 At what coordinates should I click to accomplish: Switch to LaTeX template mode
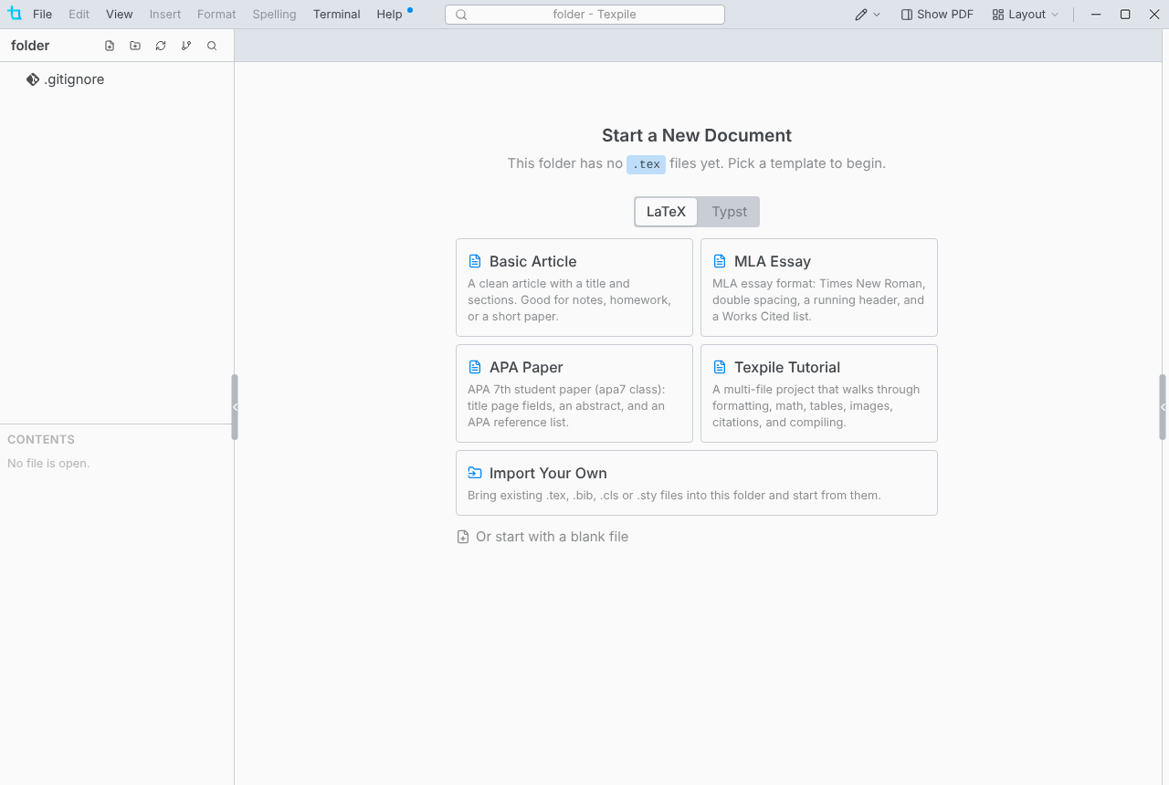(x=666, y=212)
